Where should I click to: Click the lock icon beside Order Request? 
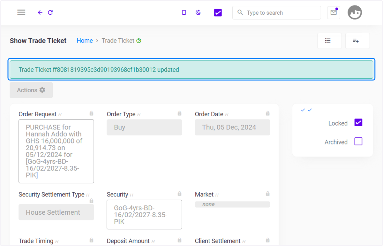pos(92,113)
